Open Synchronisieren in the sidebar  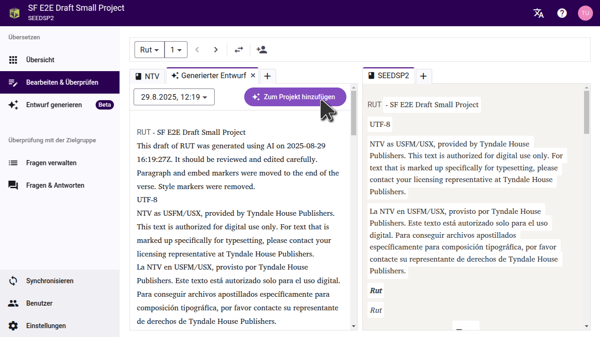50,281
